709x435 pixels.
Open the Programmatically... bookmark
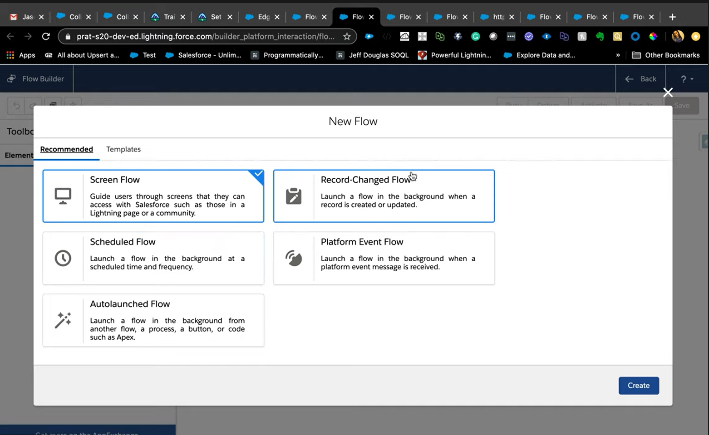(287, 55)
